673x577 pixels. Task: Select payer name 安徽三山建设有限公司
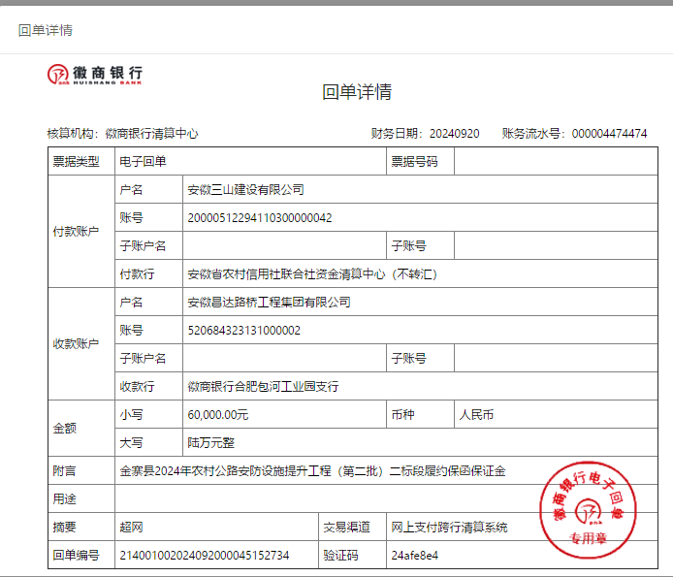pos(245,190)
